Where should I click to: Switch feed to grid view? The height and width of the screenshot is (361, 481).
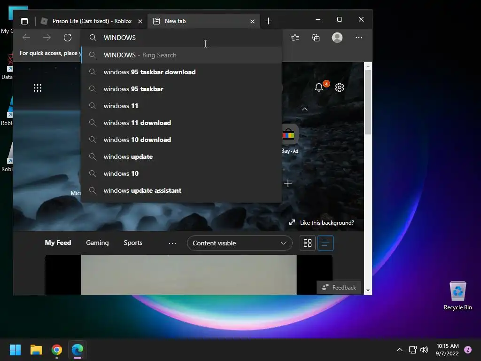307,243
